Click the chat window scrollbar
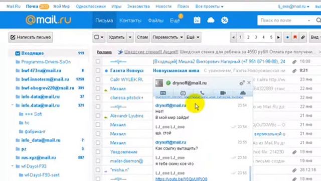This screenshot has height=181, width=321. click(x=250, y=173)
